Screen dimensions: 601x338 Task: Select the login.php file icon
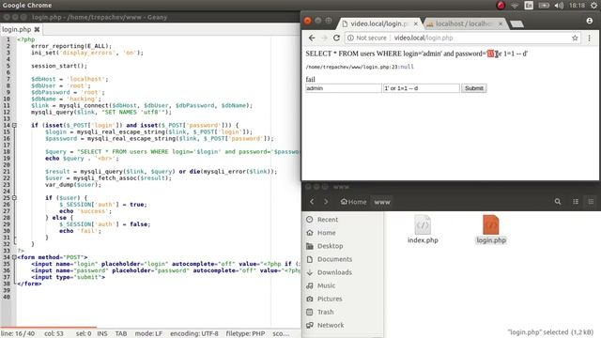click(491, 225)
